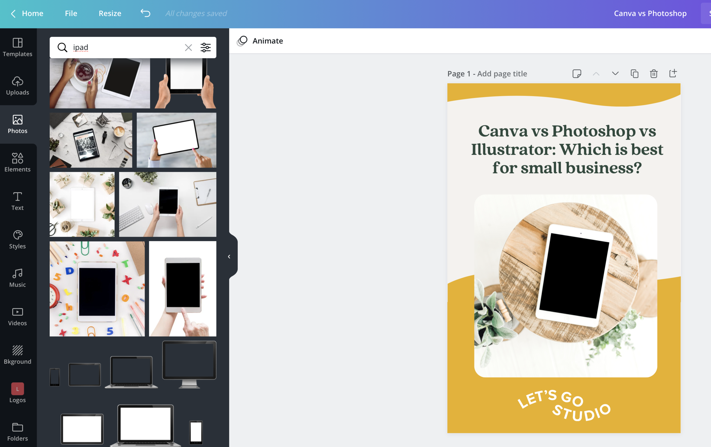Open the Elements panel
The image size is (711, 447).
click(x=17, y=162)
